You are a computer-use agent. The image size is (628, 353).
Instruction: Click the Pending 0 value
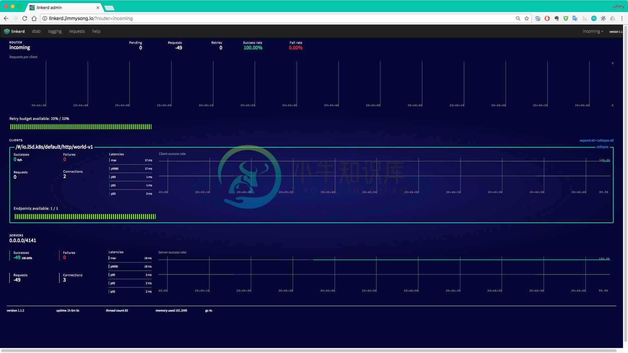point(141,48)
